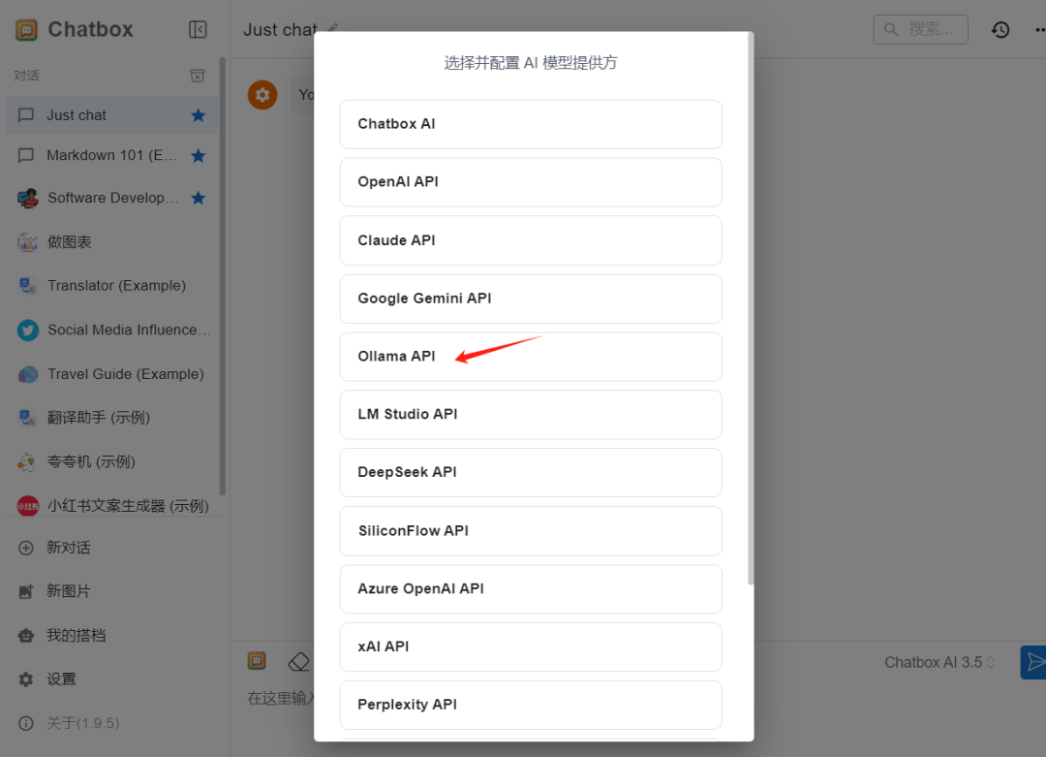Screen dimensions: 1046x757
Task: Select the OpenAI API provider
Action: click(531, 182)
